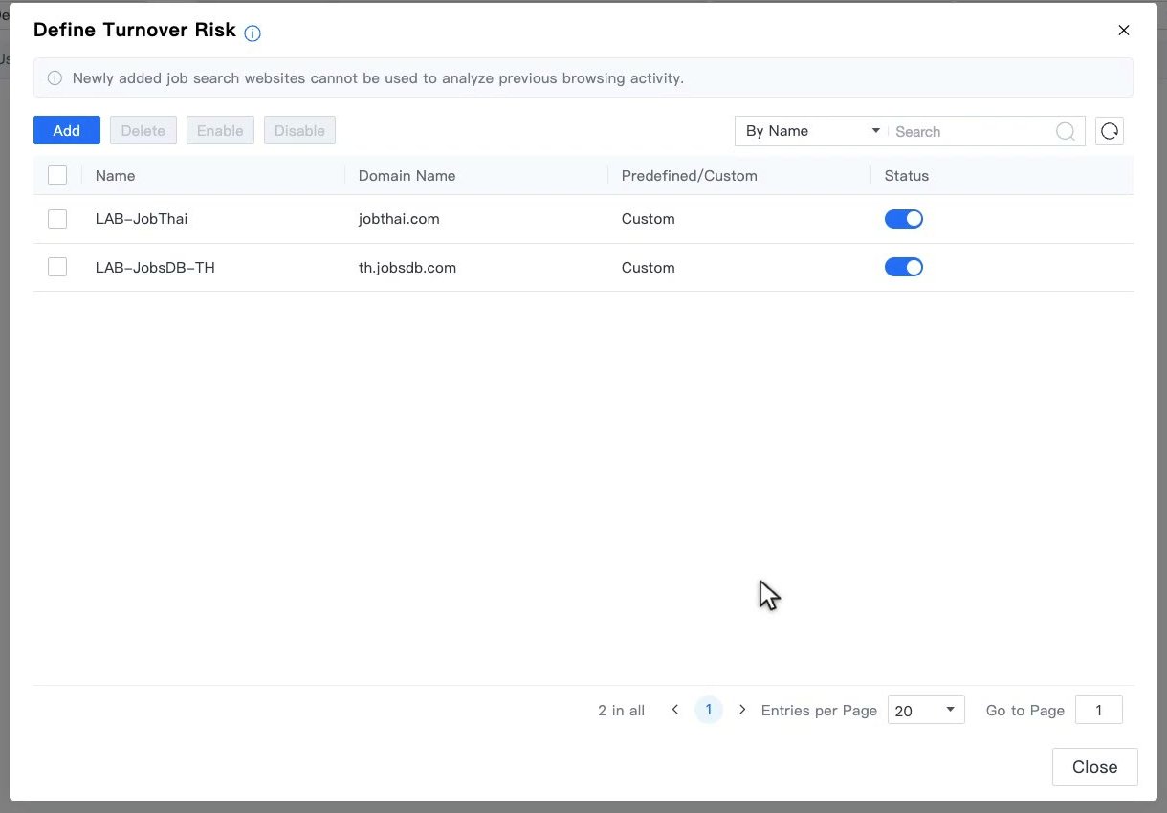Image resolution: width=1167 pixels, height=813 pixels.
Task: Tick the select-all checkbox in header
Action: 57,175
